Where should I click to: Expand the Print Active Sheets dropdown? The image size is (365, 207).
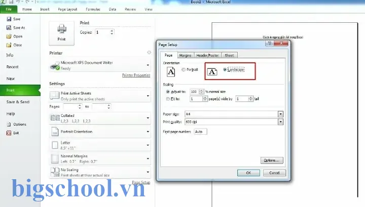148,96
